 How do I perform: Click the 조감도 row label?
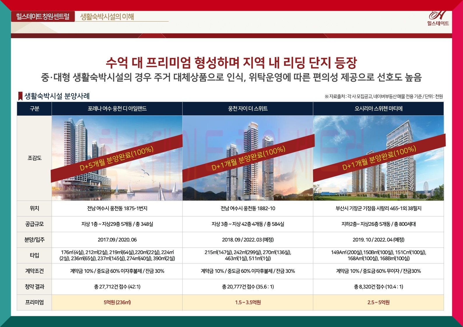tap(34, 158)
